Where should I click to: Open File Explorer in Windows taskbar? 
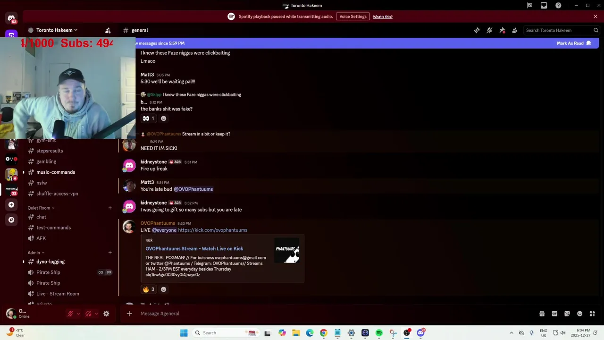pos(295,333)
